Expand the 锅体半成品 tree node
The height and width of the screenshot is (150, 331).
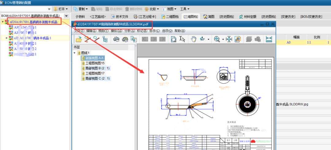(x=6, y=38)
